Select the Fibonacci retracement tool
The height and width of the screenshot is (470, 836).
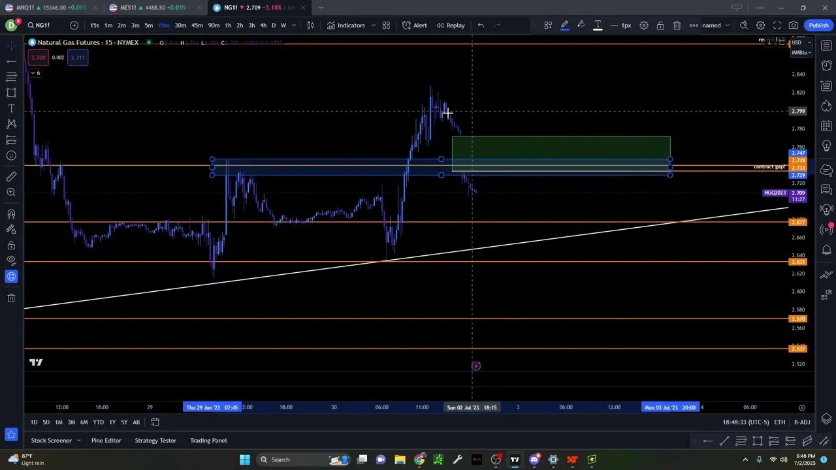[x=11, y=77]
